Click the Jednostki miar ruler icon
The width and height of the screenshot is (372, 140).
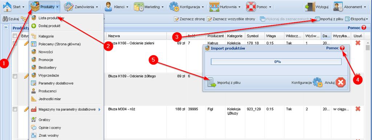click(x=34, y=99)
